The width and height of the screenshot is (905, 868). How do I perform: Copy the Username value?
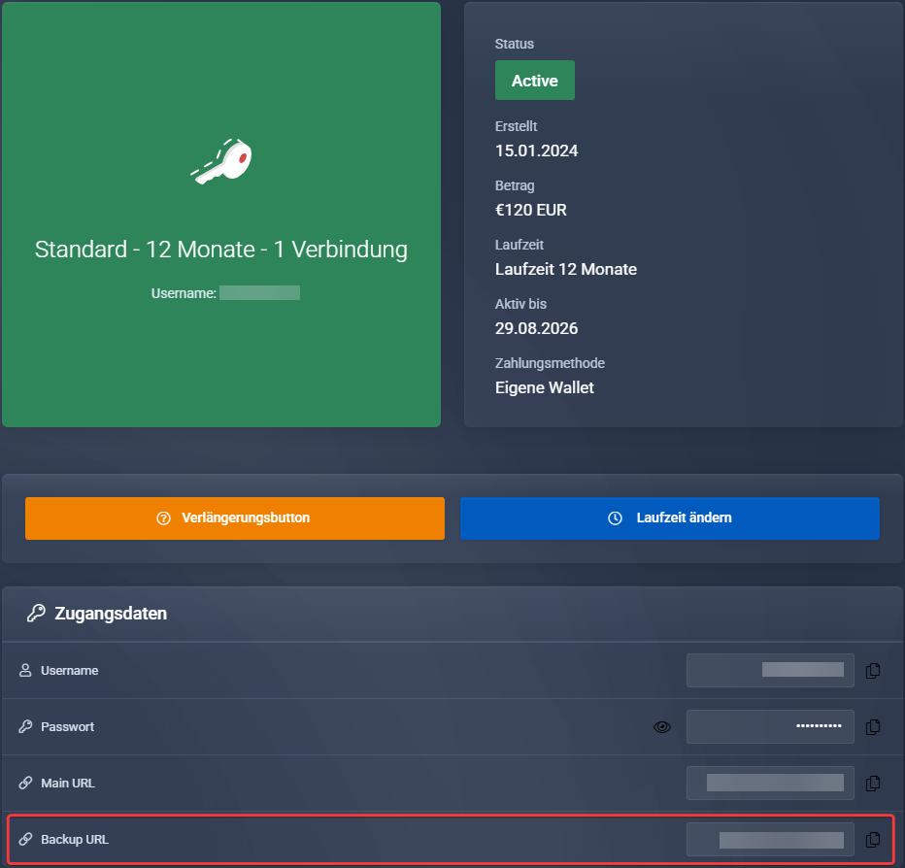pyautogui.click(x=873, y=670)
